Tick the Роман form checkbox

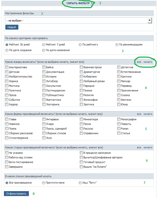118,128
